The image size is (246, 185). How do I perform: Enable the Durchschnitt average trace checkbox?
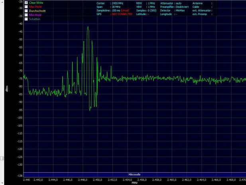[26, 11]
